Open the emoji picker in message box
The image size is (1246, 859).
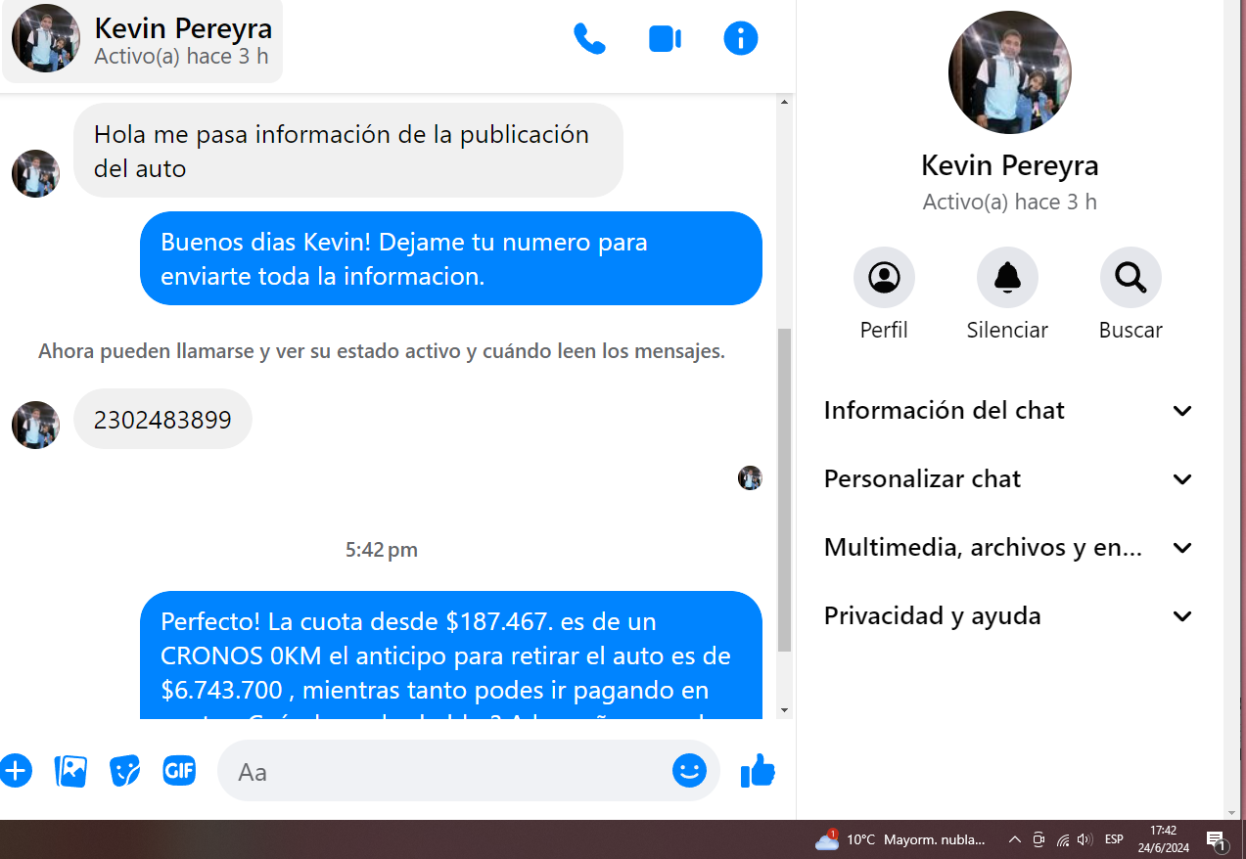click(x=689, y=771)
